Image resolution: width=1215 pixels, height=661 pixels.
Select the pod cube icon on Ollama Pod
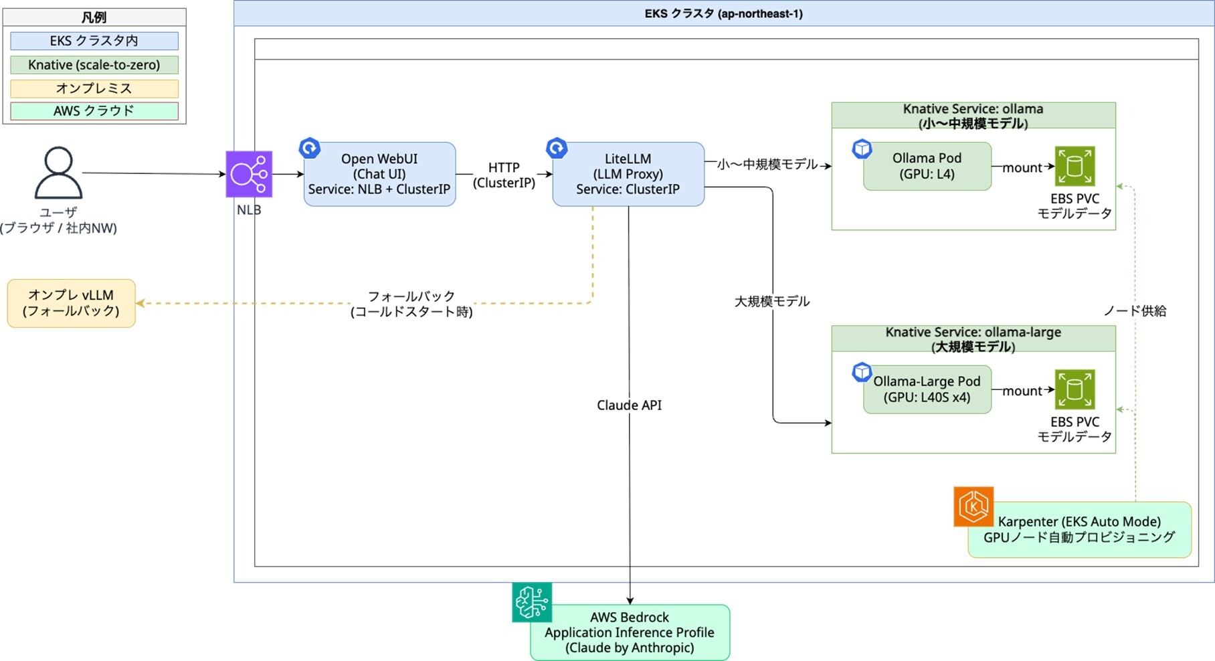pos(862,149)
